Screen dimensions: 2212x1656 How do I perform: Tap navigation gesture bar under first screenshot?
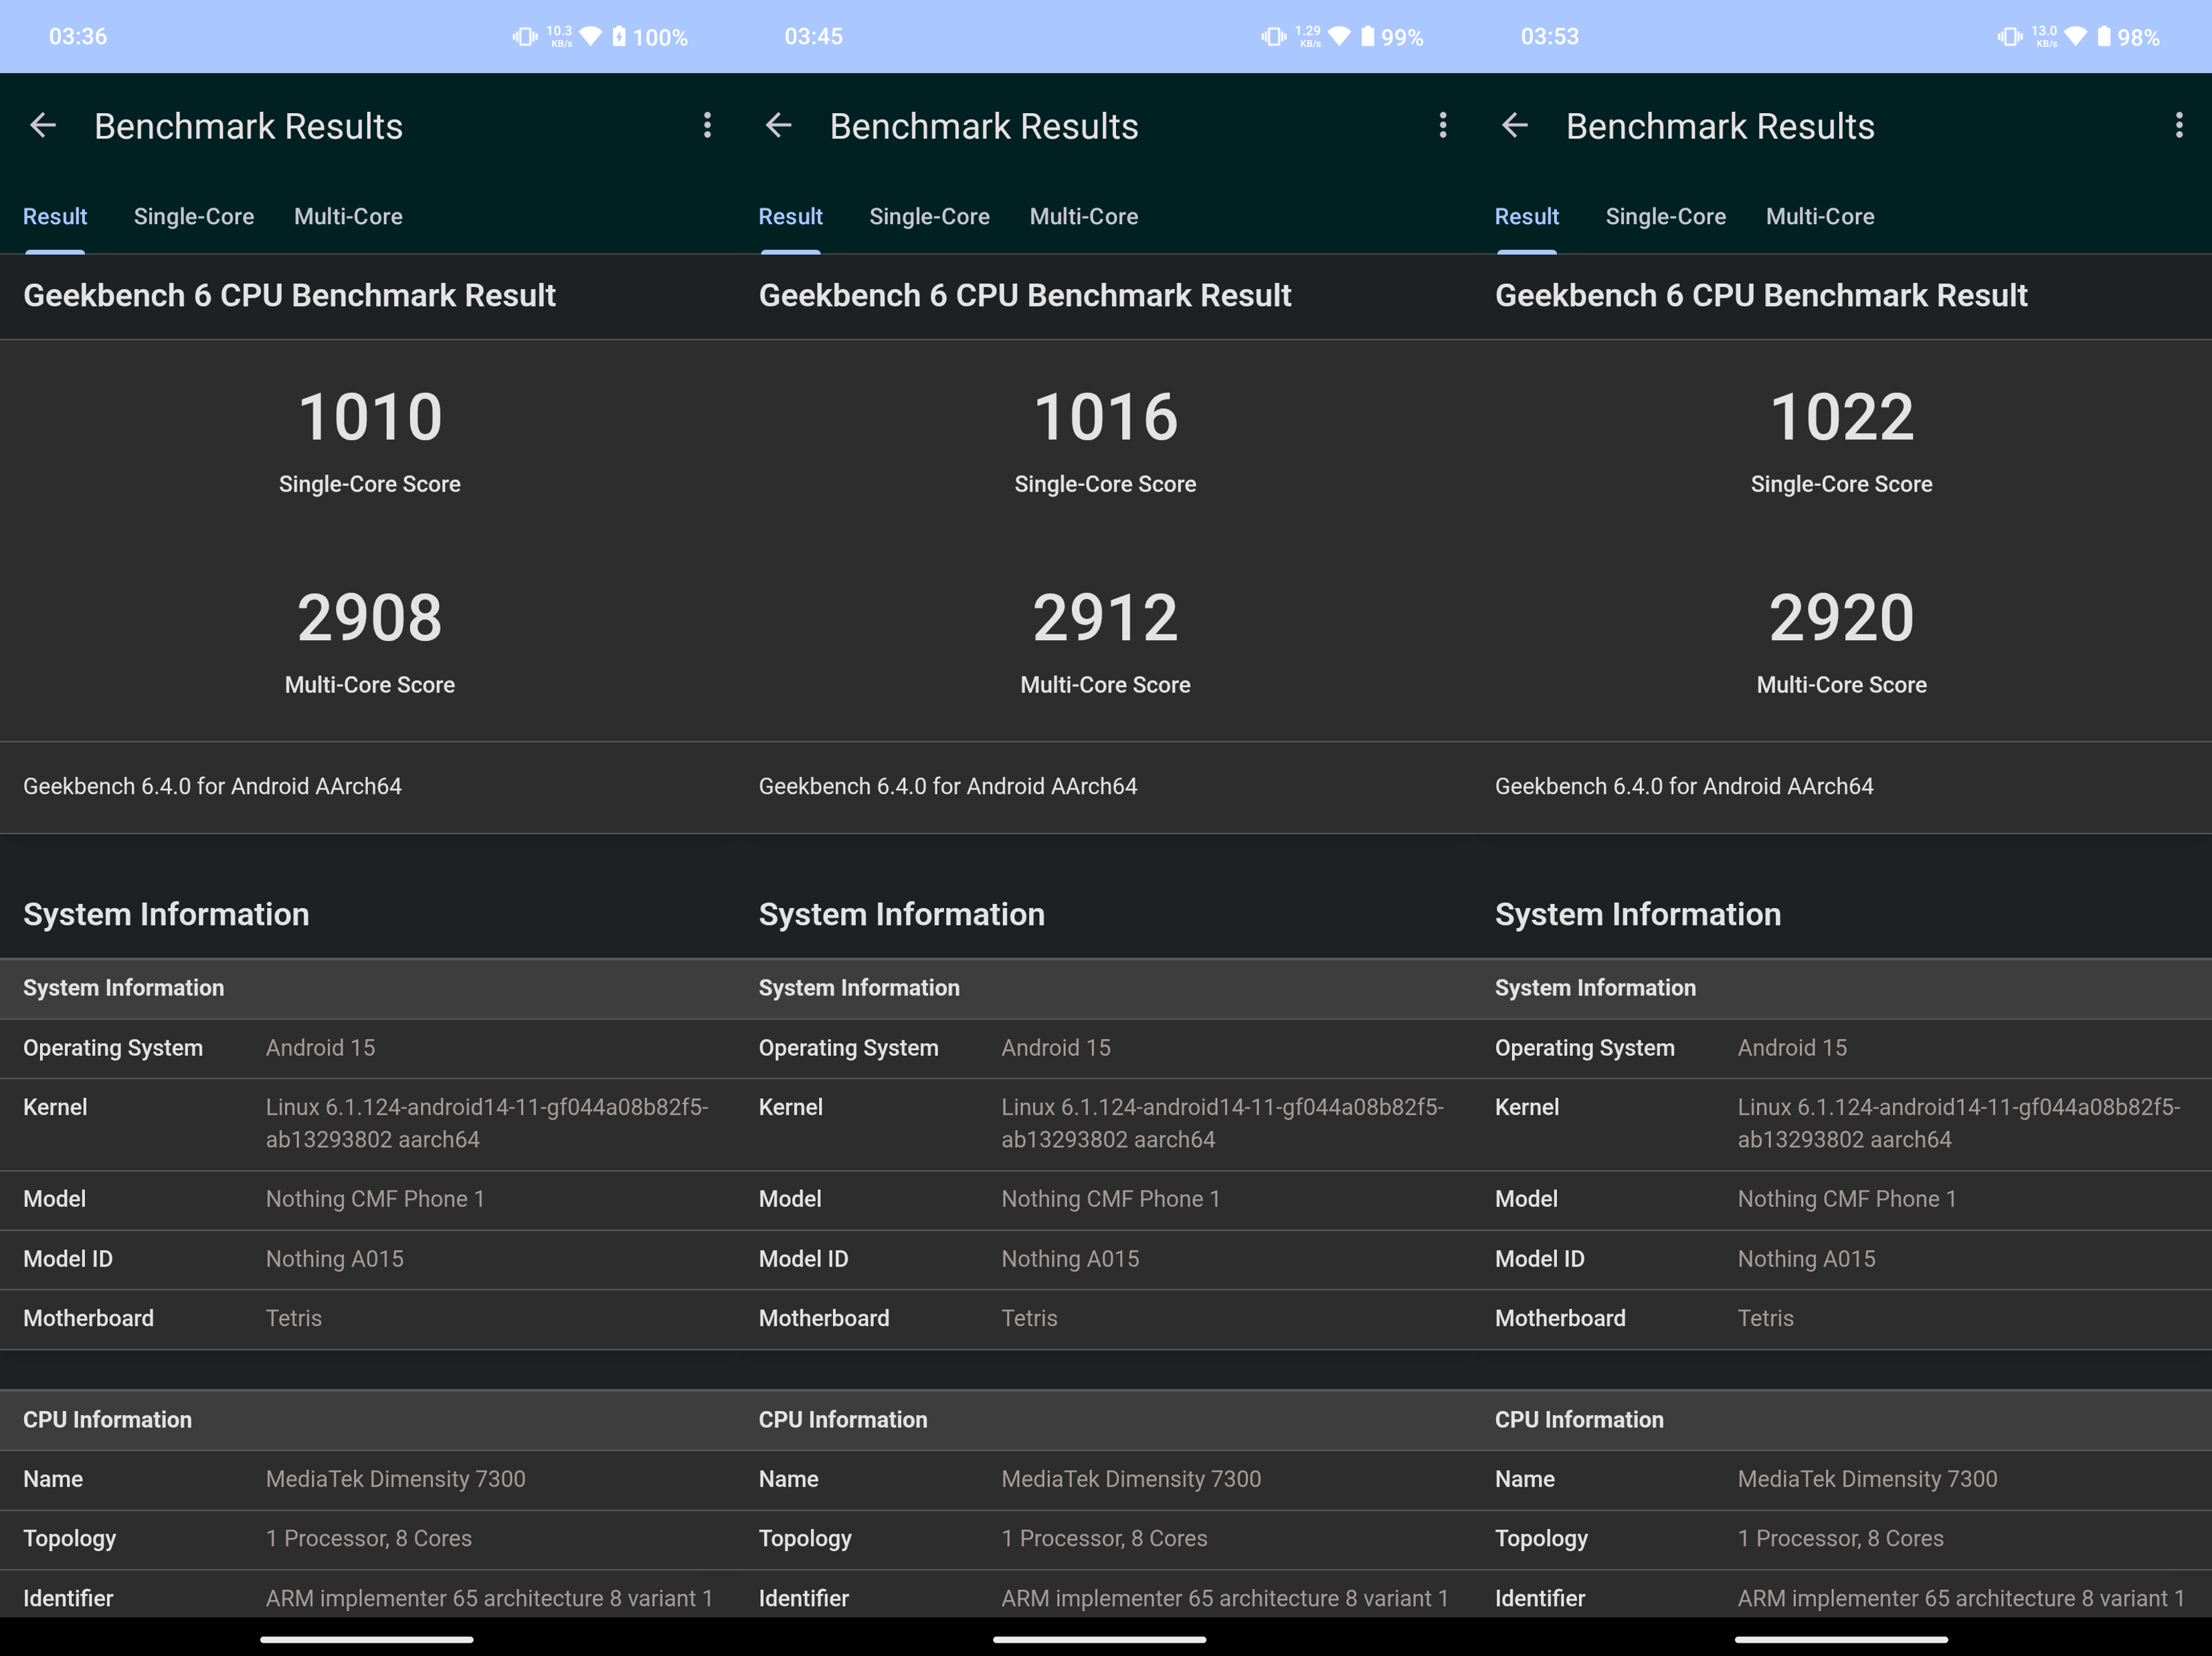[367, 1639]
